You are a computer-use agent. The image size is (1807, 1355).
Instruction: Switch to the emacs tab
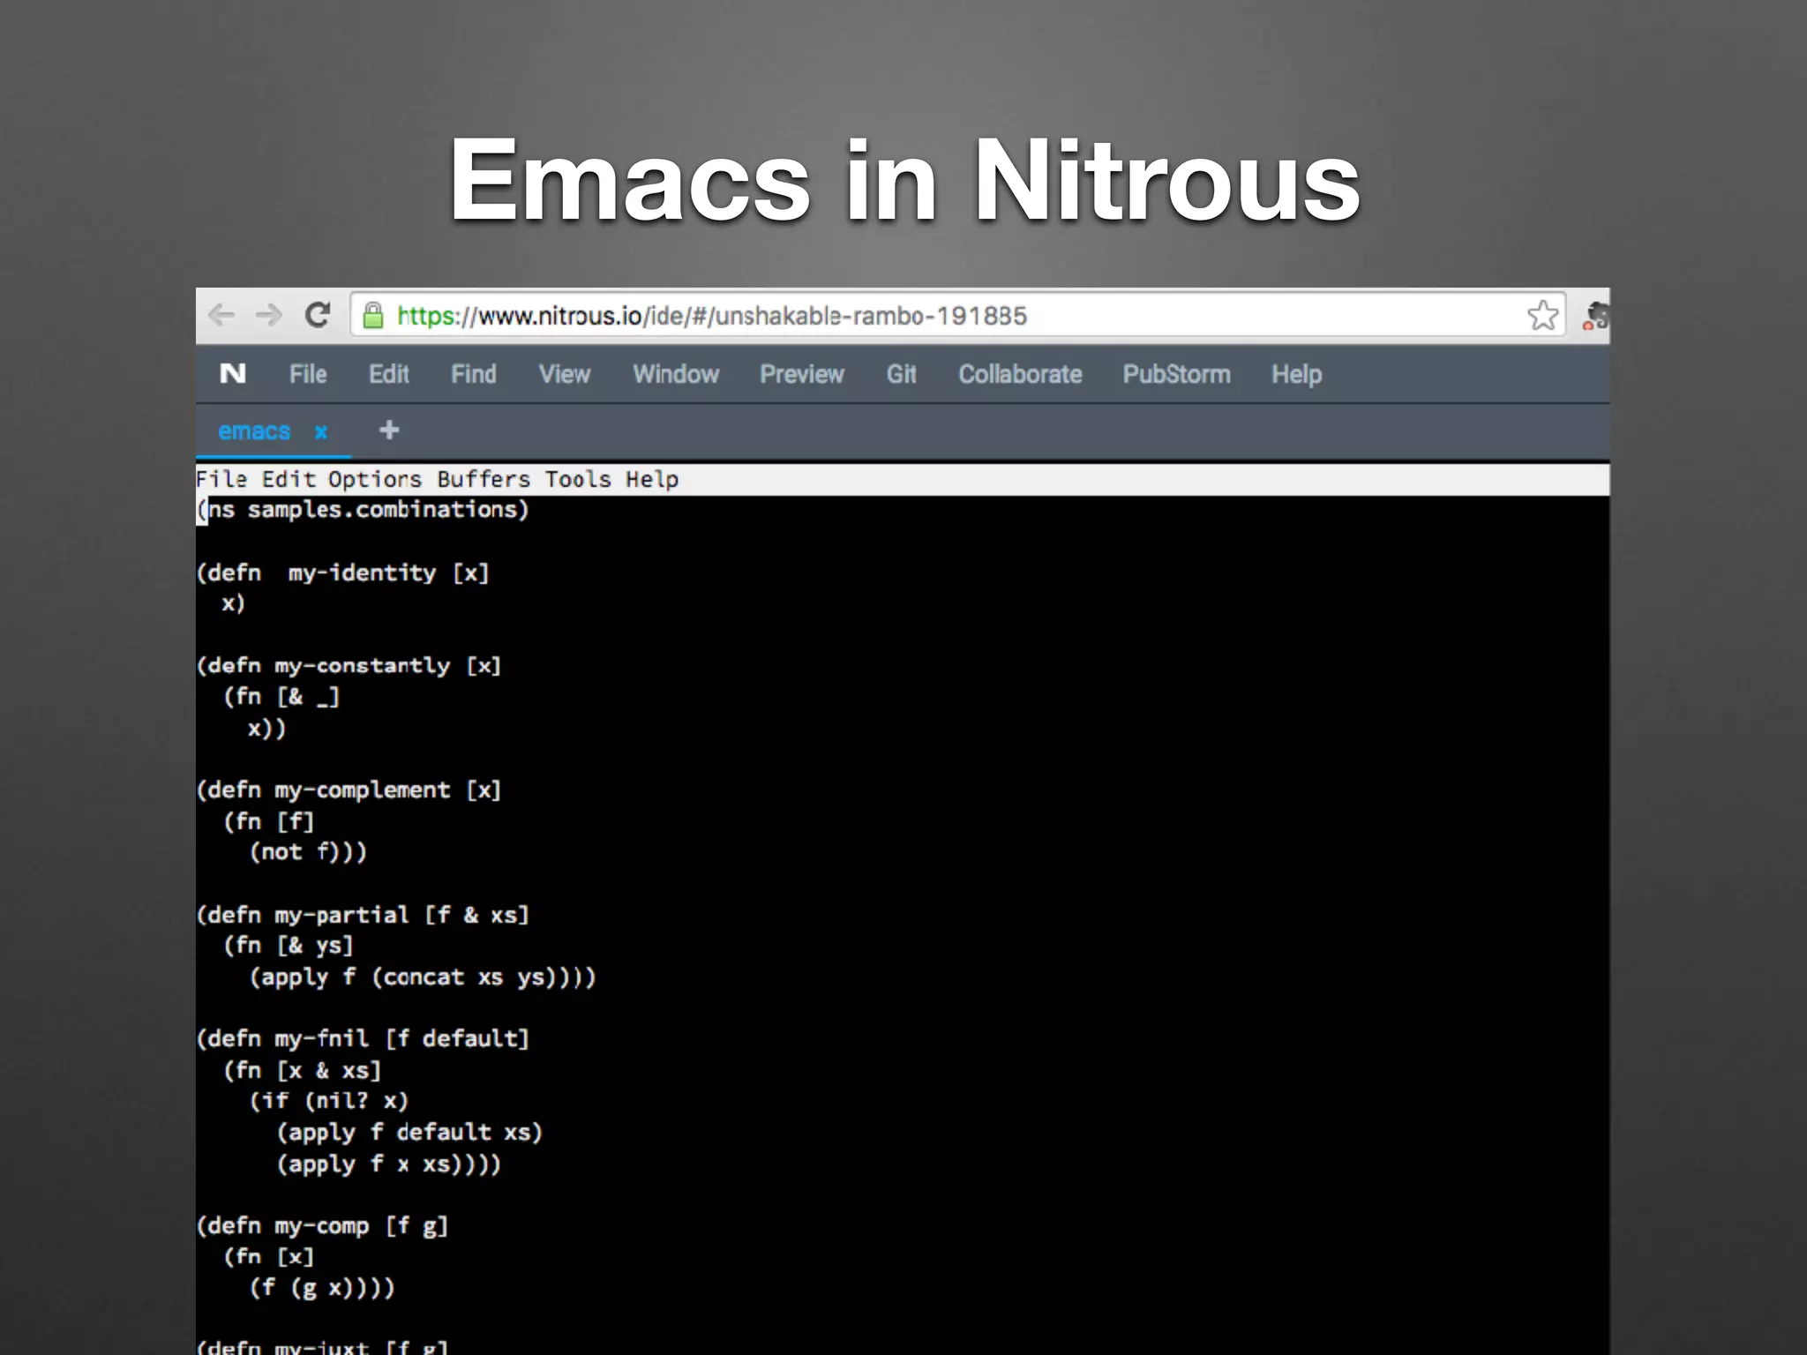pos(254,431)
